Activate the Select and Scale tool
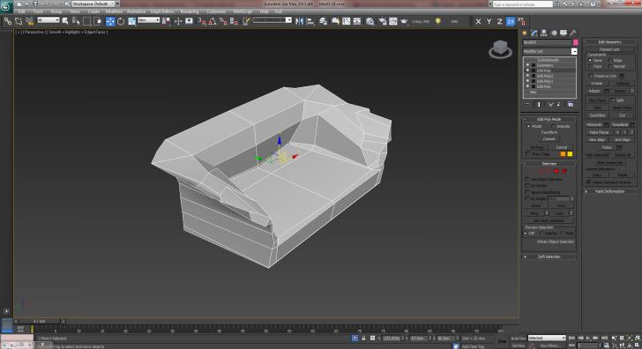 pyautogui.click(x=132, y=21)
